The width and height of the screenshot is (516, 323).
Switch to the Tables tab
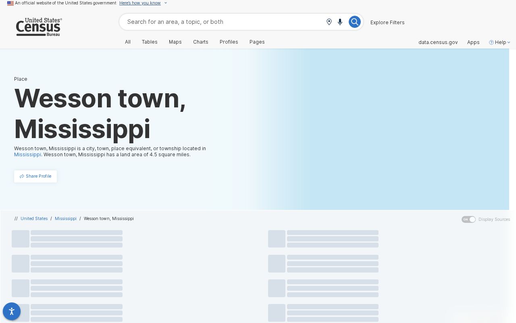coord(150,42)
